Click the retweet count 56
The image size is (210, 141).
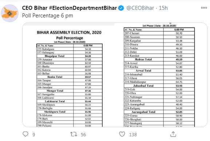[83, 134]
